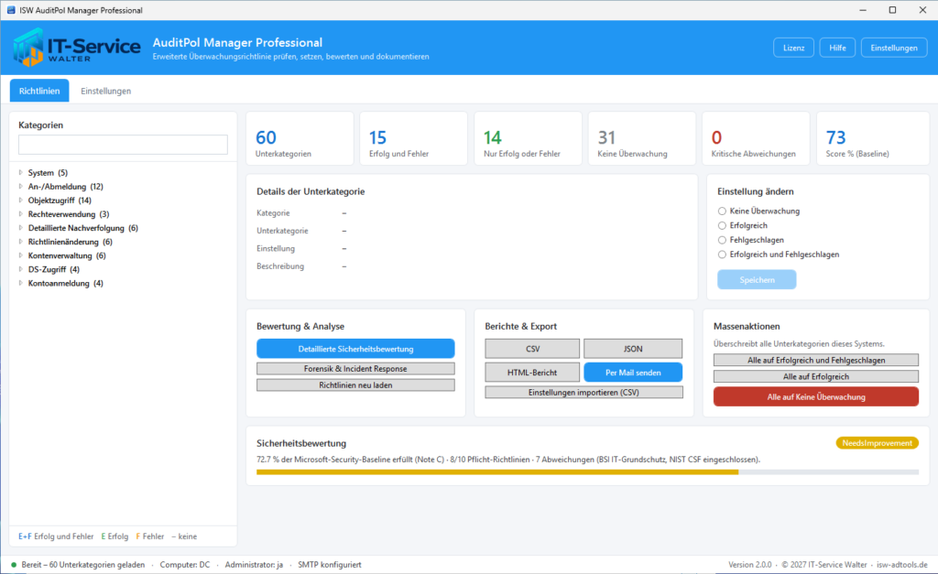Choose the Fehlgeschlagen radio option
Viewport: 938px width, 574px height.
[722, 240]
